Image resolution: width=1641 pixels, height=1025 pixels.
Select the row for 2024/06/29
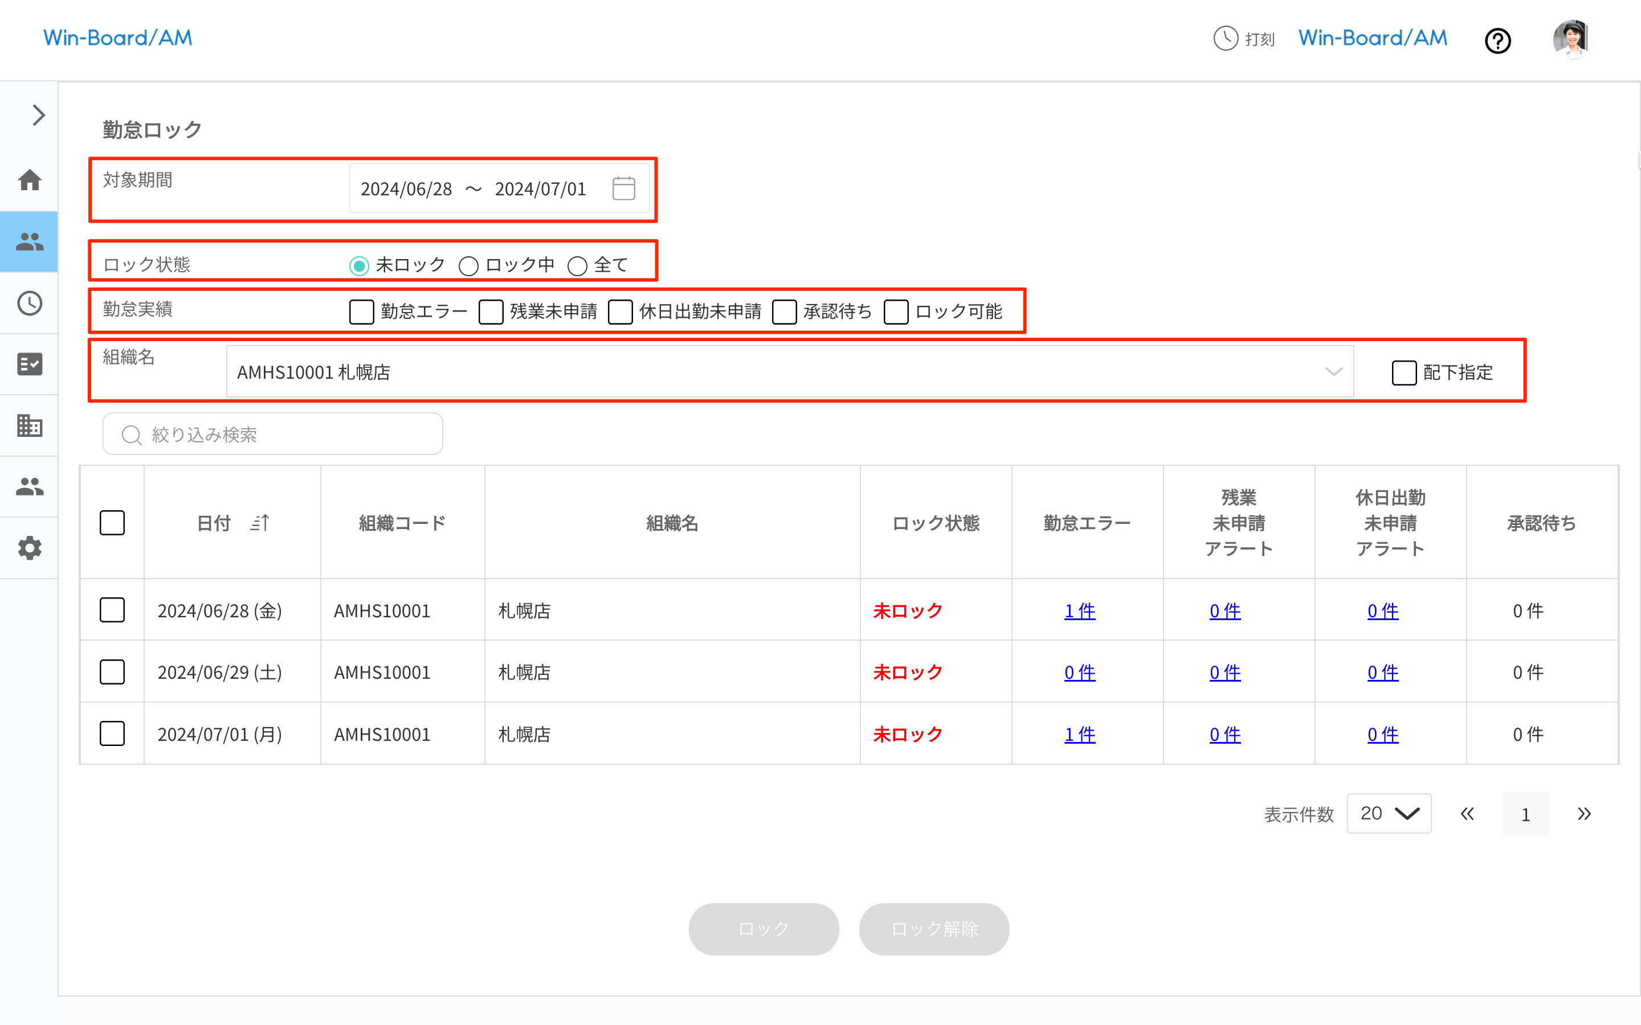pos(112,672)
